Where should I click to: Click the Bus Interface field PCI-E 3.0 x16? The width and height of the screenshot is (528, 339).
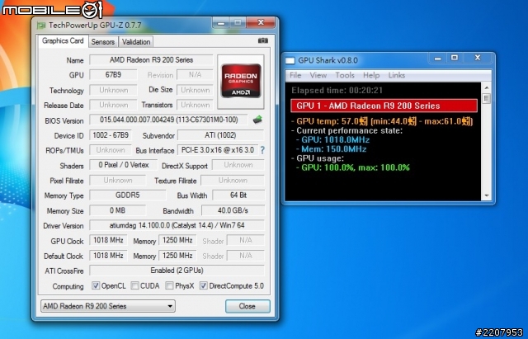click(218, 150)
